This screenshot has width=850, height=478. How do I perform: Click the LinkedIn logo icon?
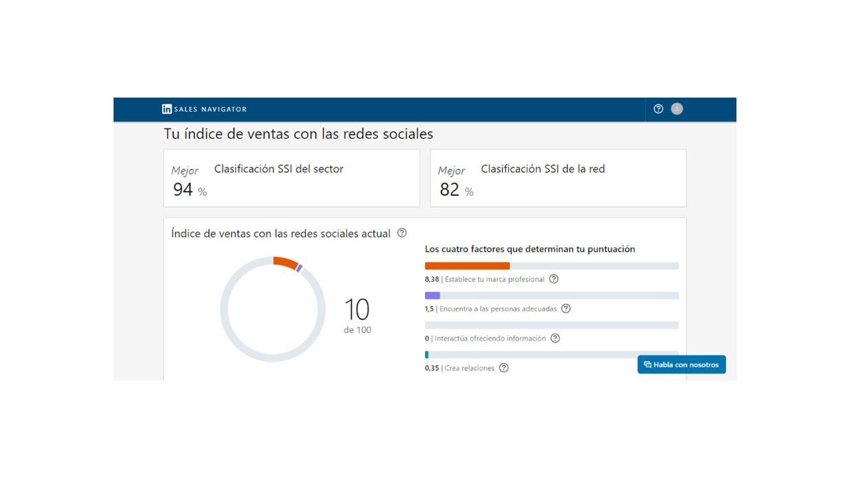167,109
